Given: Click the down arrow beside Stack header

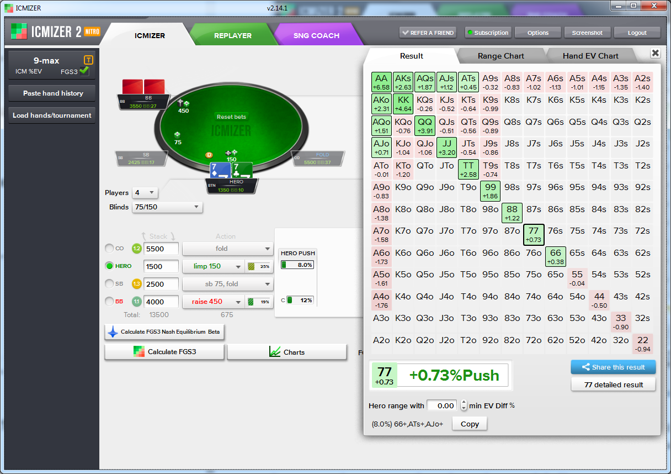Looking at the screenshot, I should (x=172, y=236).
